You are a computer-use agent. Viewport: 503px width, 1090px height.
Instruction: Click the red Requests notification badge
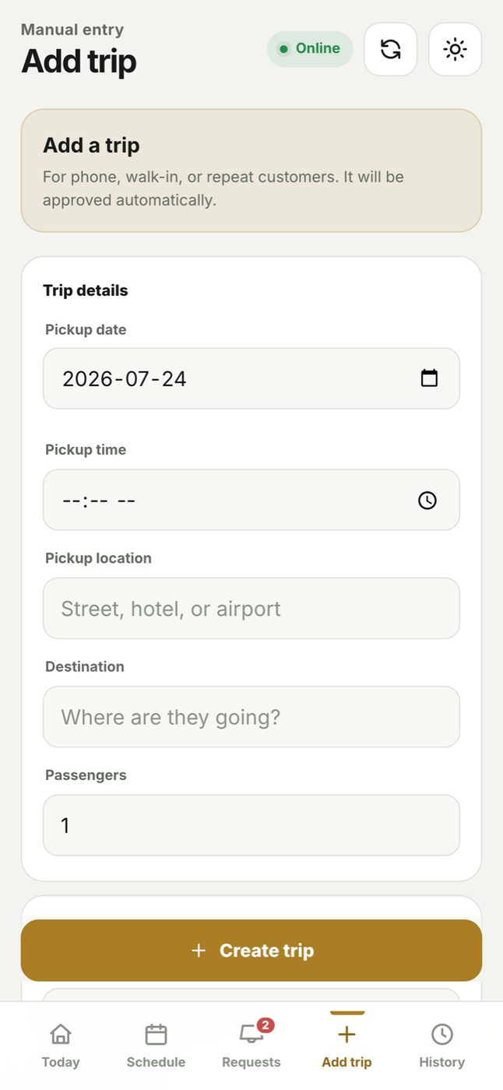(266, 1025)
